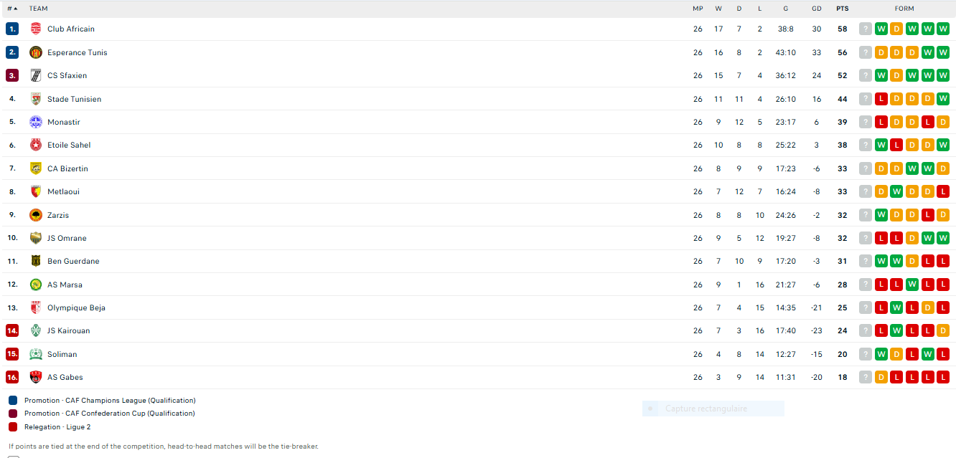Sort the table by the # rank column
This screenshot has height=458, width=956.
point(12,9)
